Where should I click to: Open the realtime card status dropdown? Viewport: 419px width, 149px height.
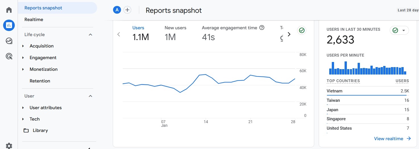pyautogui.click(x=399, y=30)
